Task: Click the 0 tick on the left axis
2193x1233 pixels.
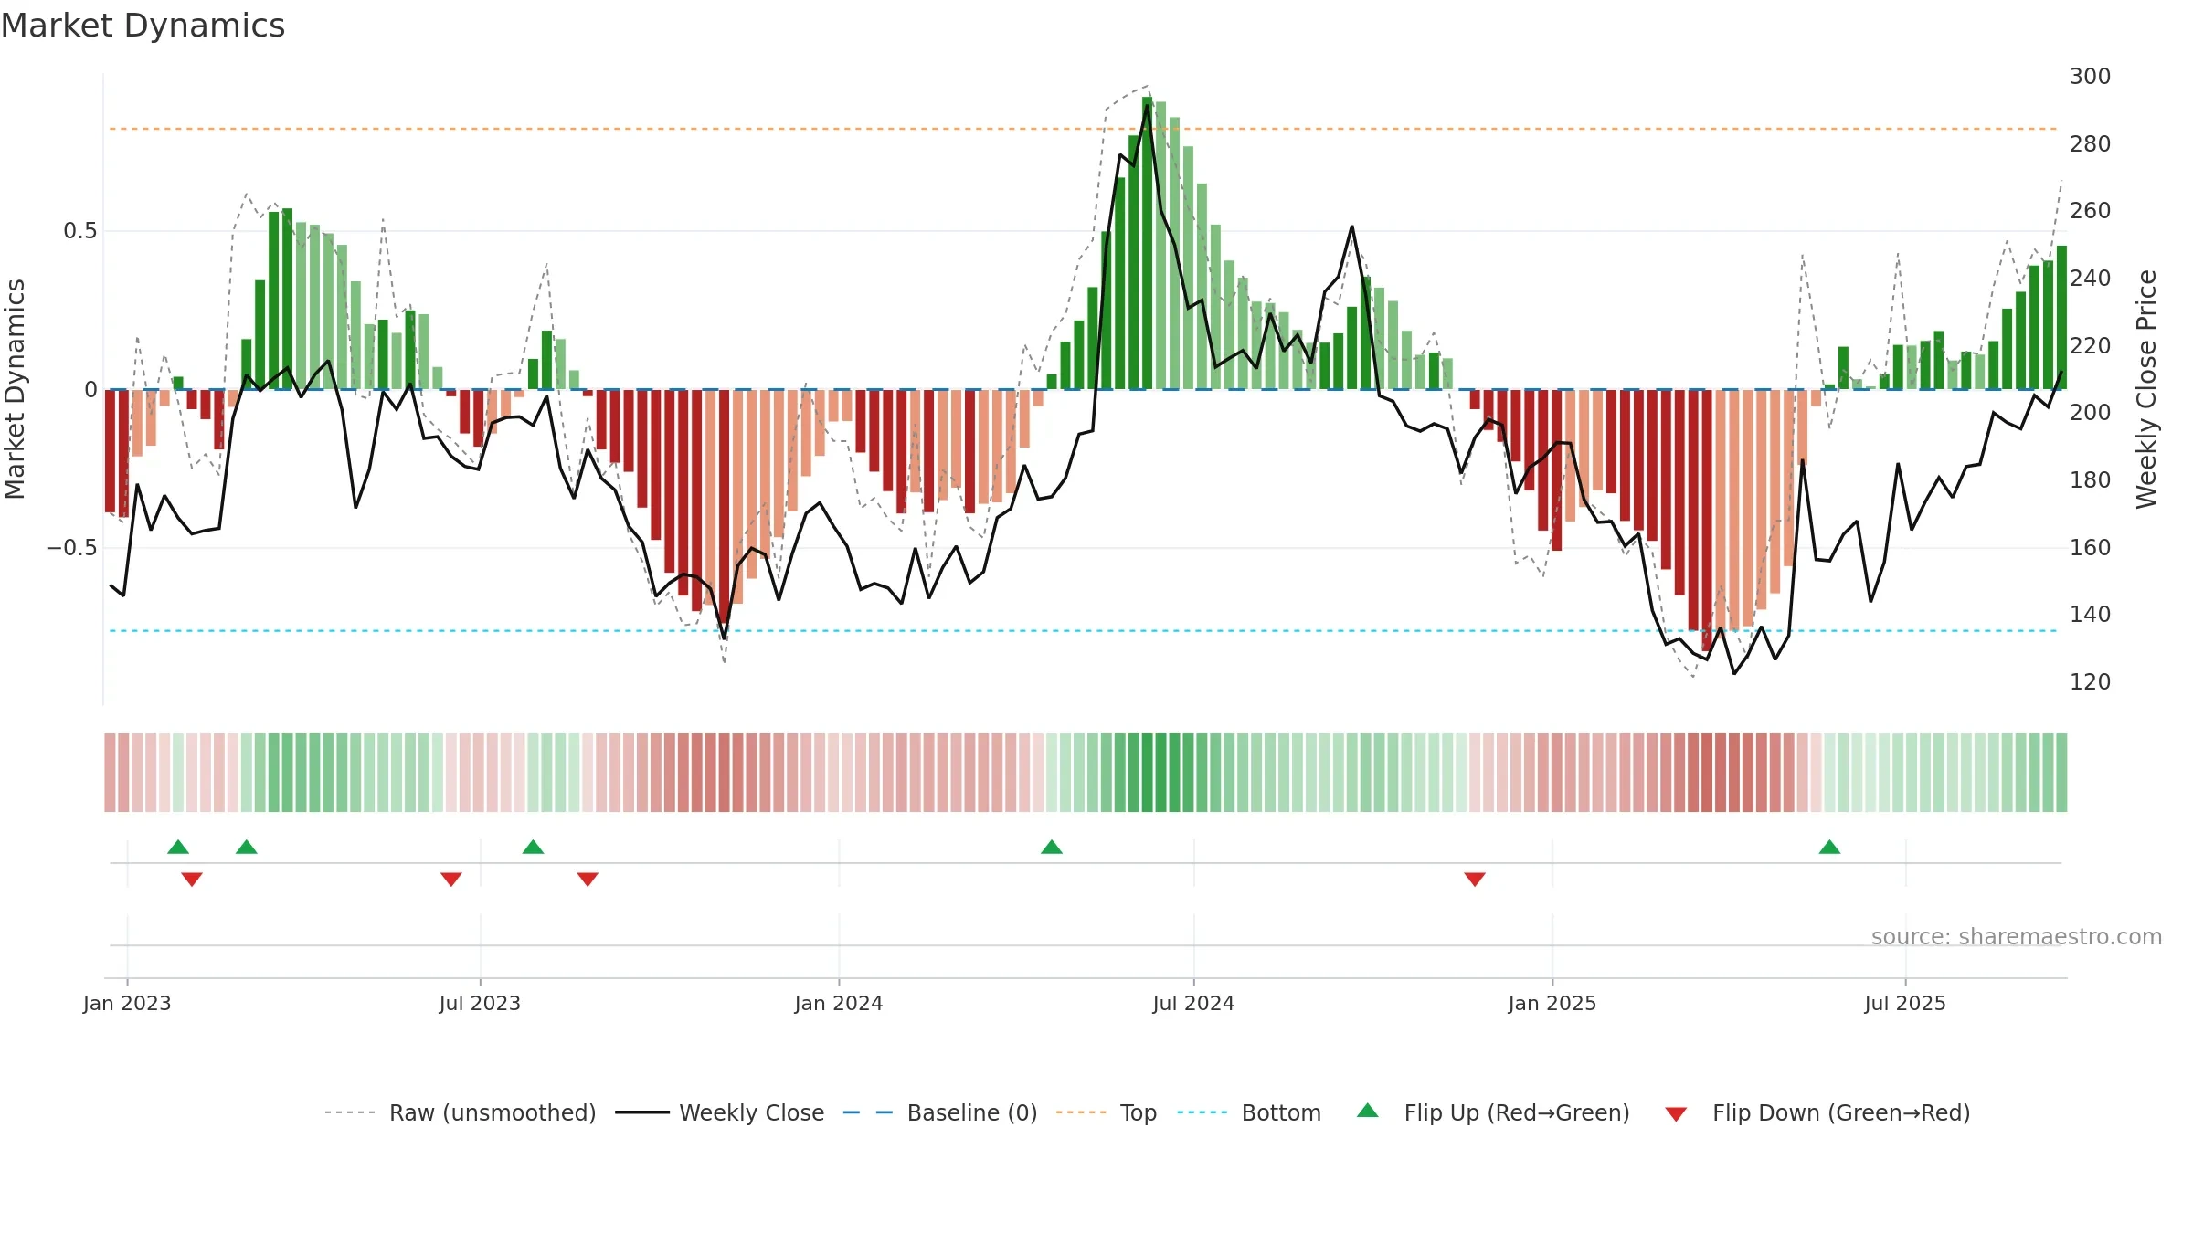Action: point(90,390)
